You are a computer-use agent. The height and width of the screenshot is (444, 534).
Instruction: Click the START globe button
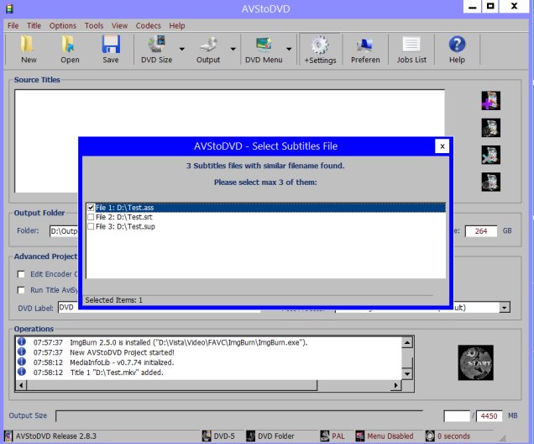475,362
